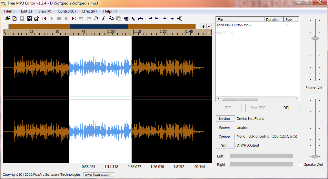Click the grayed-out Paste clipboard icon
The image size is (328, 179).
(x=118, y=19)
